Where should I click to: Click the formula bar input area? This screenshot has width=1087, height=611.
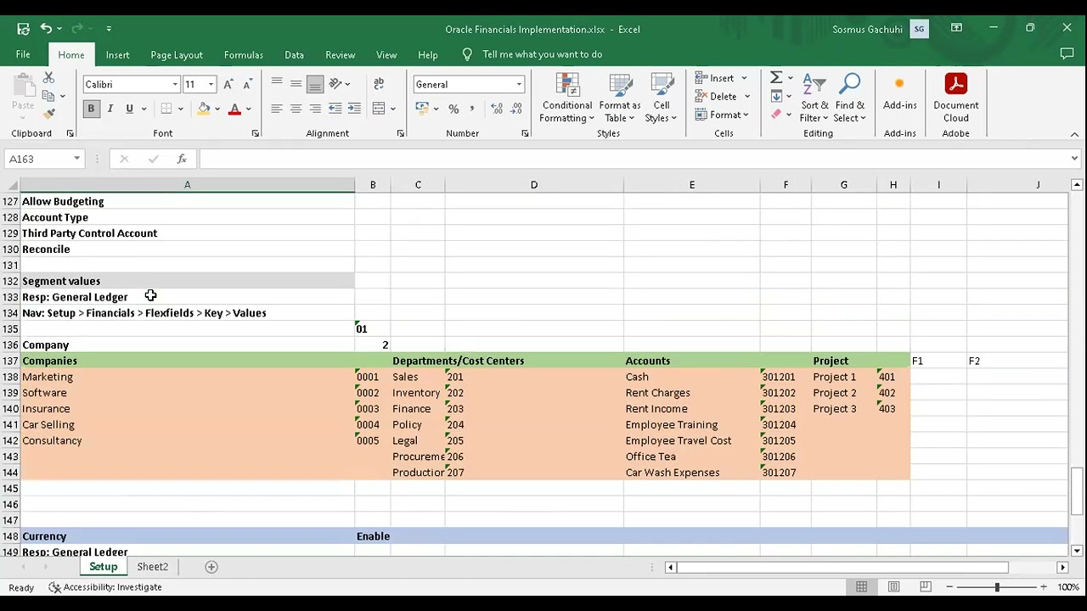click(x=633, y=159)
